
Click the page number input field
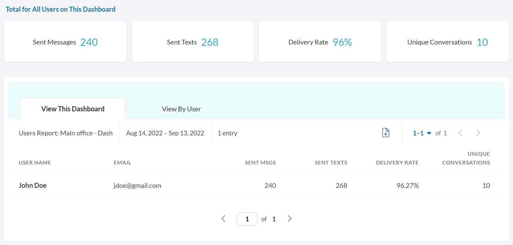pos(247,219)
